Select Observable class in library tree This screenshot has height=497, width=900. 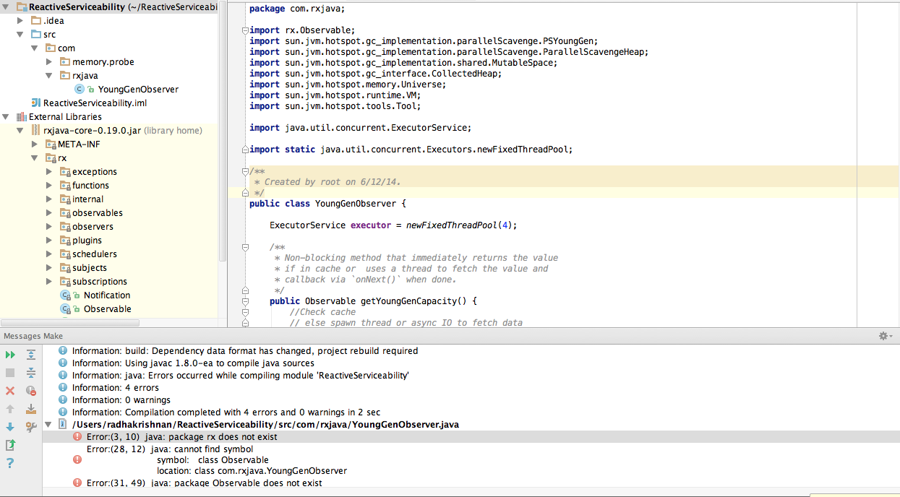(108, 309)
